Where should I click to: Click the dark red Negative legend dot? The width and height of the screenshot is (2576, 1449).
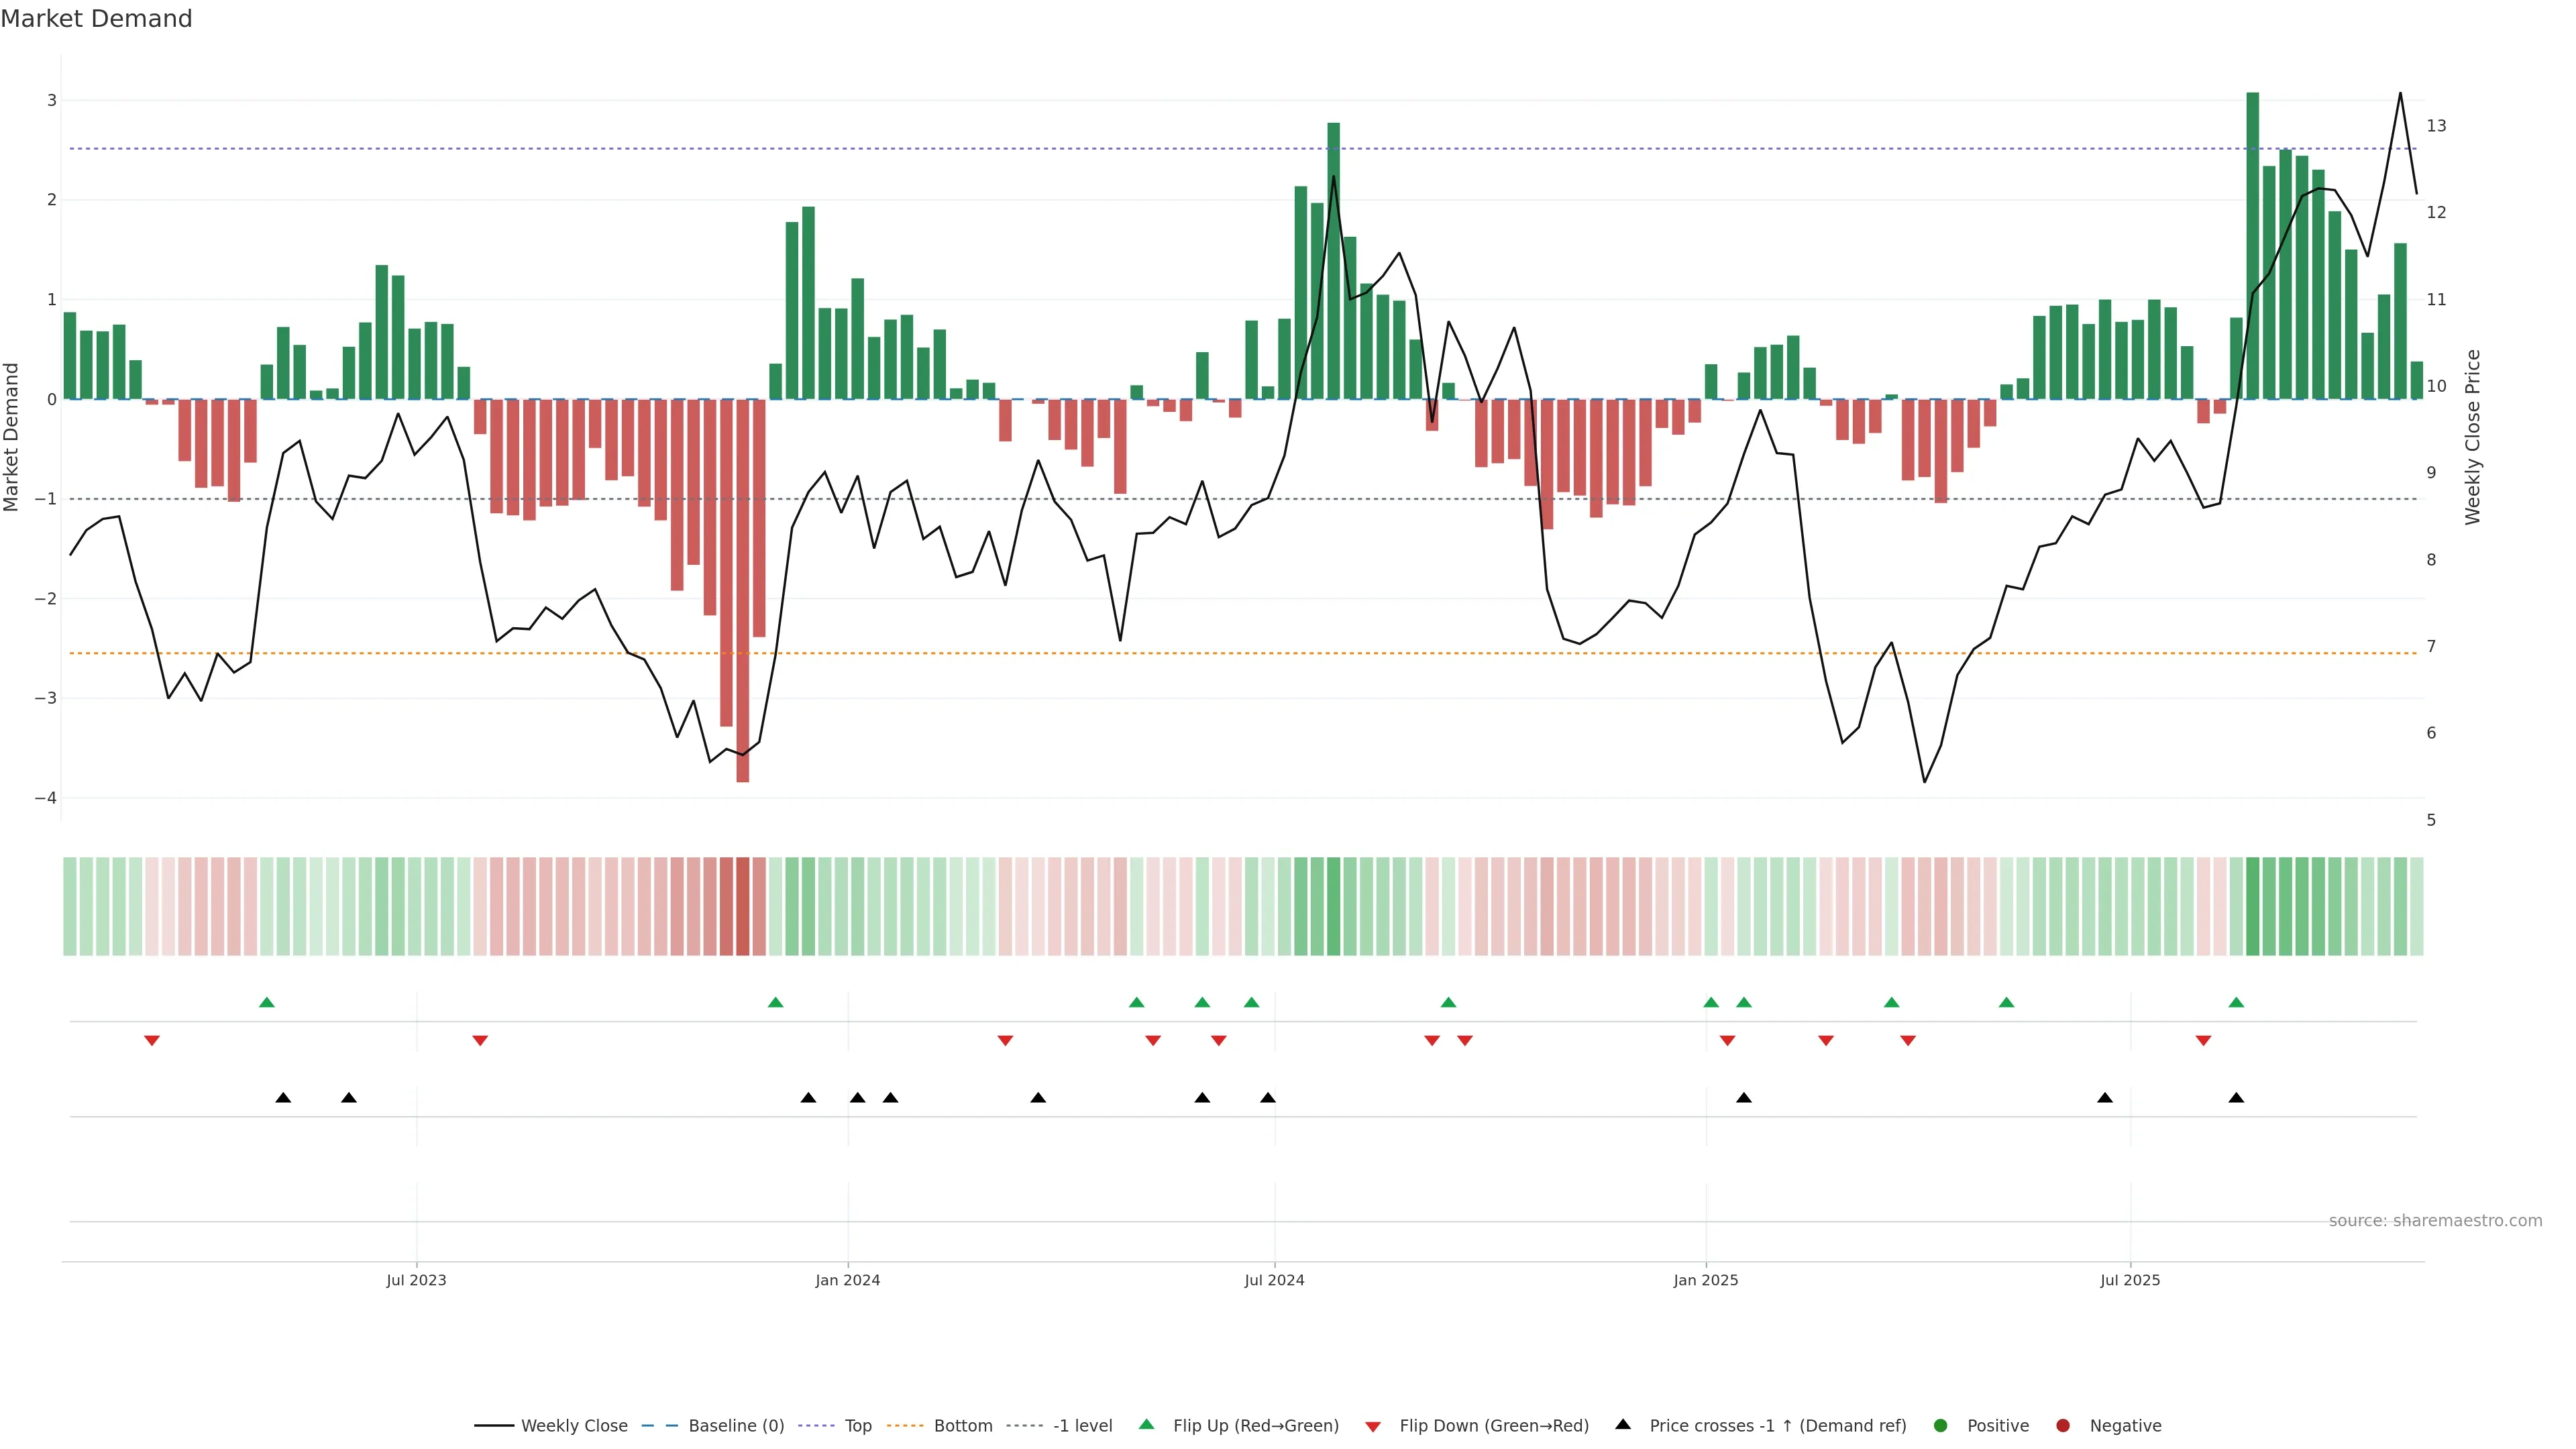pyautogui.click(x=2062, y=1425)
